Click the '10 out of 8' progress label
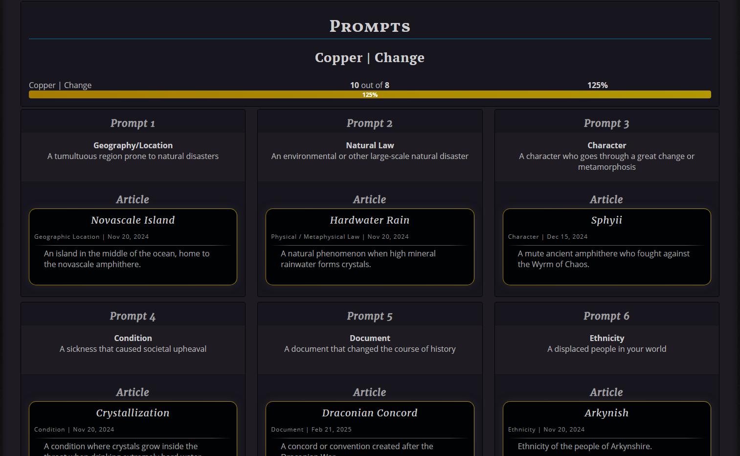Viewport: 740px width, 456px height. [369, 85]
